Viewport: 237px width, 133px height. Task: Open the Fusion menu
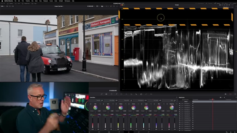pyautogui.click(x=51, y=1)
